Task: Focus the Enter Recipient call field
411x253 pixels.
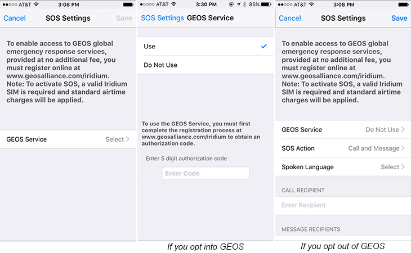Action: point(343,205)
